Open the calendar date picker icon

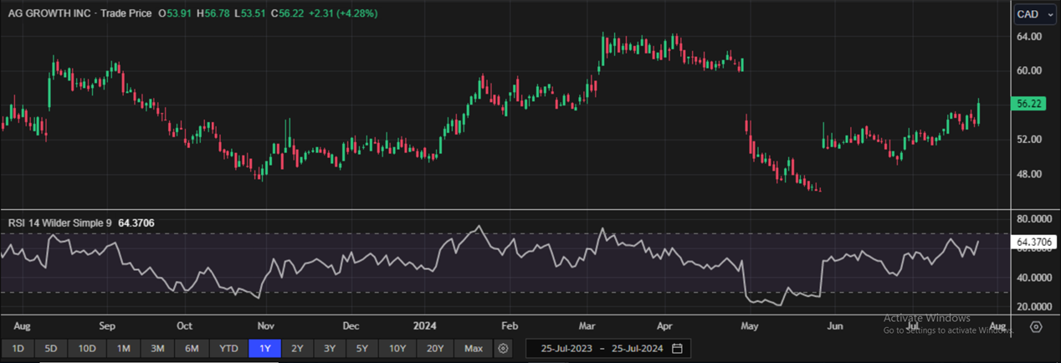click(677, 348)
